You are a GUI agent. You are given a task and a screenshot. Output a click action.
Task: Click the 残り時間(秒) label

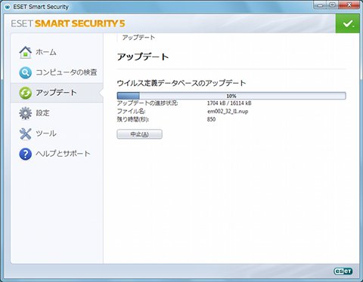pyautogui.click(x=133, y=119)
